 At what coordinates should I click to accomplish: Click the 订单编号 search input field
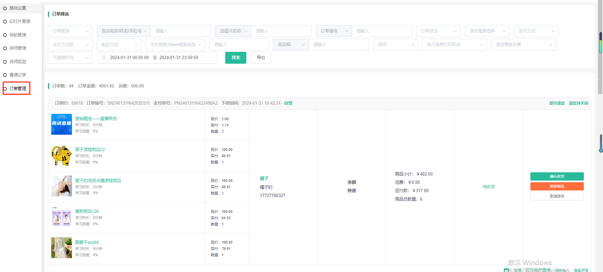381,31
